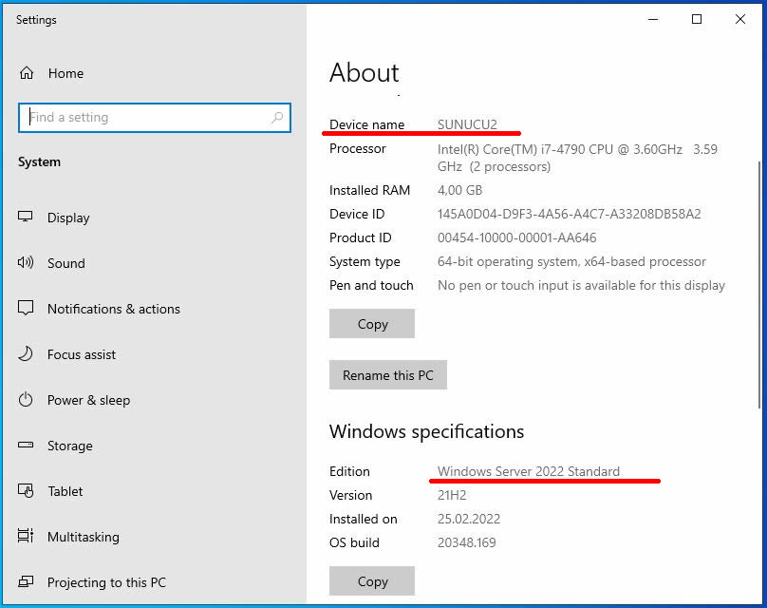Open Storage settings
767x608 pixels.
(70, 446)
